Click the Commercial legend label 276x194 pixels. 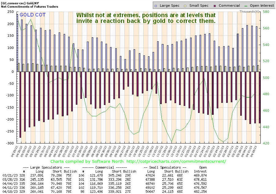pyautogui.click(x=229, y=6)
